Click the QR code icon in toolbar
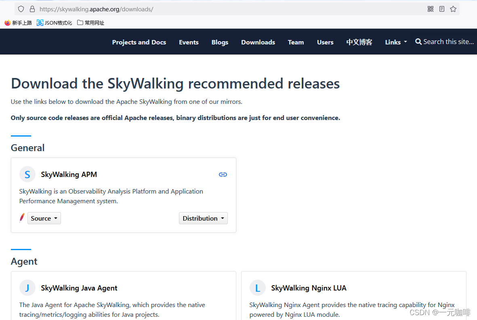Image resolution: width=477 pixels, height=320 pixels. click(430, 8)
